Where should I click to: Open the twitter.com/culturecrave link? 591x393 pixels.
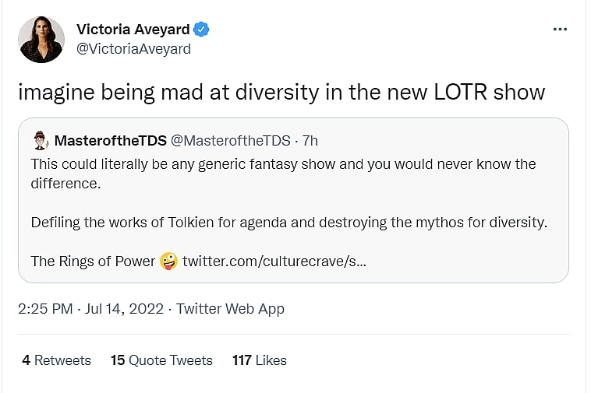[x=274, y=261]
